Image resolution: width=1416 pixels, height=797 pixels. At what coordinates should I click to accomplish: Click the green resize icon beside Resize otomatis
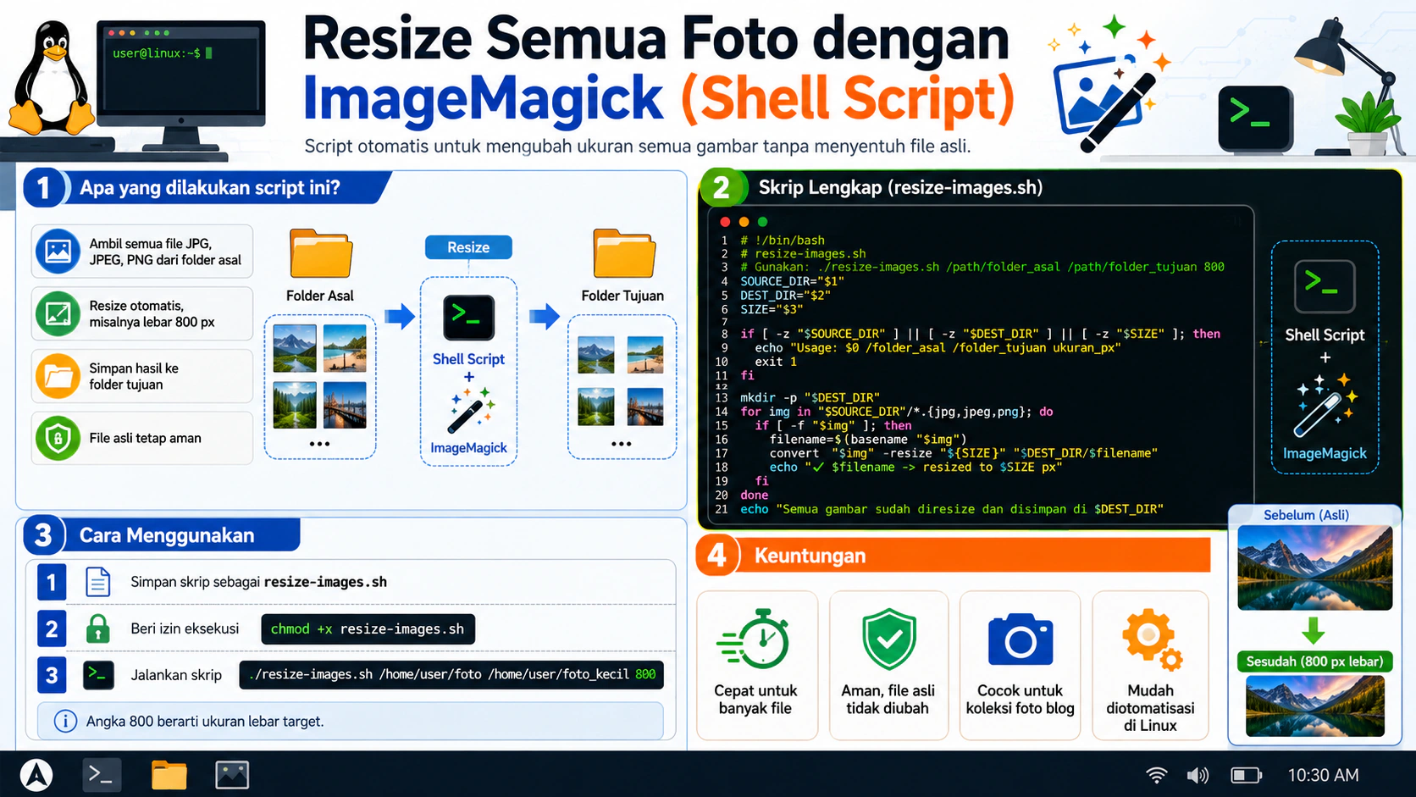click(58, 313)
